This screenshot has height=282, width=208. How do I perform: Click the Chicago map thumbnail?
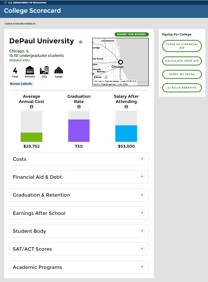click(121, 62)
